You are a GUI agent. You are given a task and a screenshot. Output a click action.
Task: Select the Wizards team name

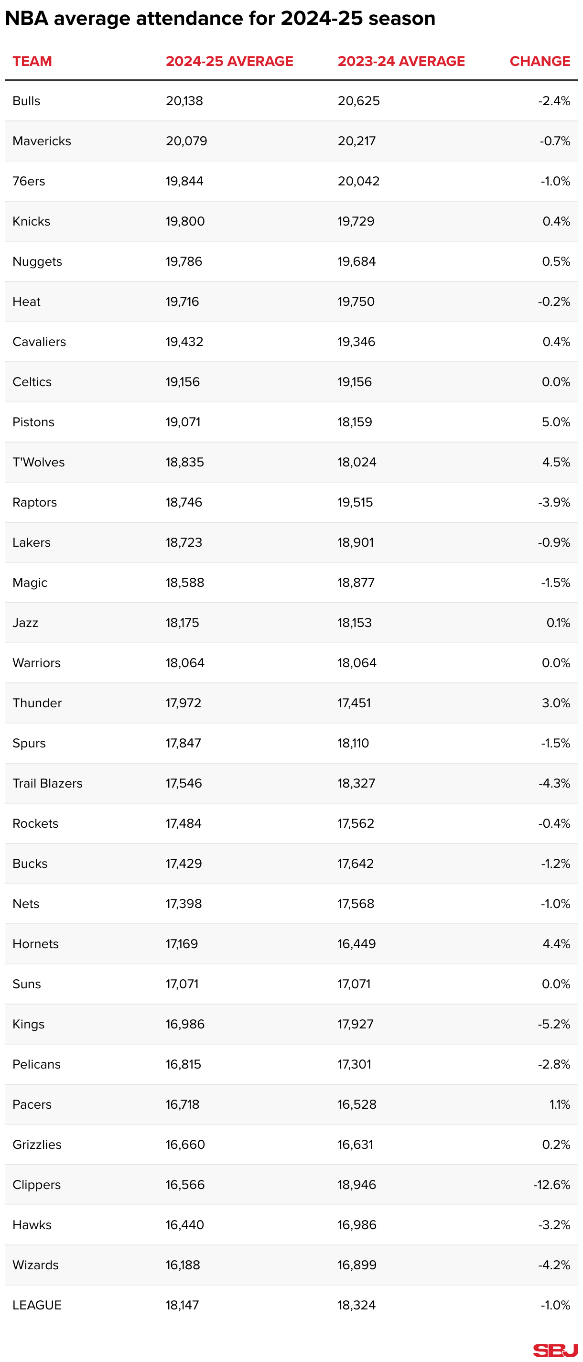click(35, 1265)
